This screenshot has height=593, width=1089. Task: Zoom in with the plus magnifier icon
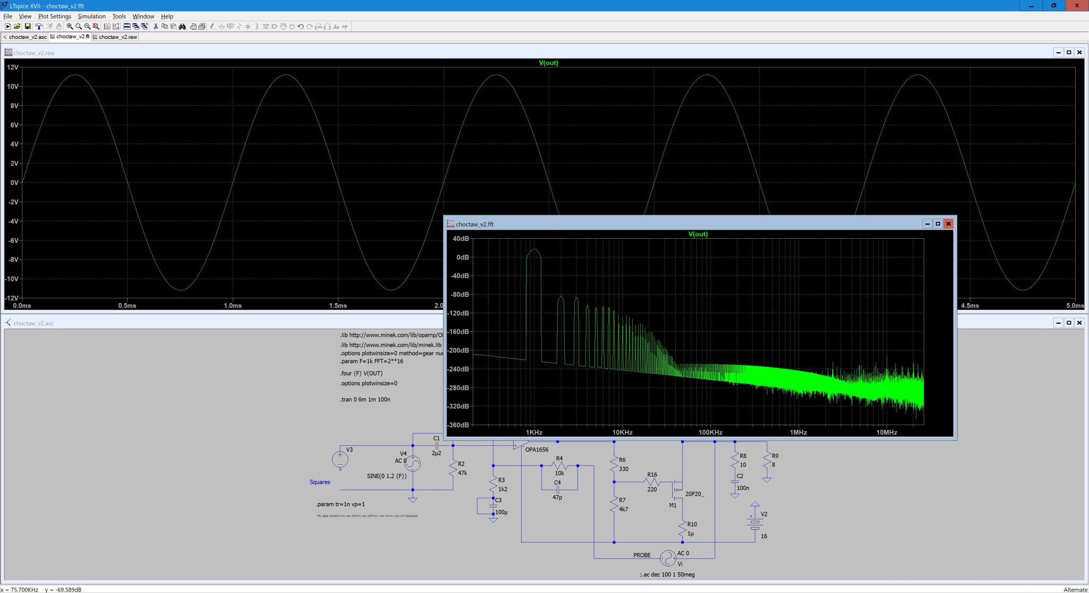(x=70, y=27)
